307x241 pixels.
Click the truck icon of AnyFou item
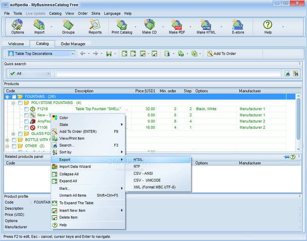point(32,121)
